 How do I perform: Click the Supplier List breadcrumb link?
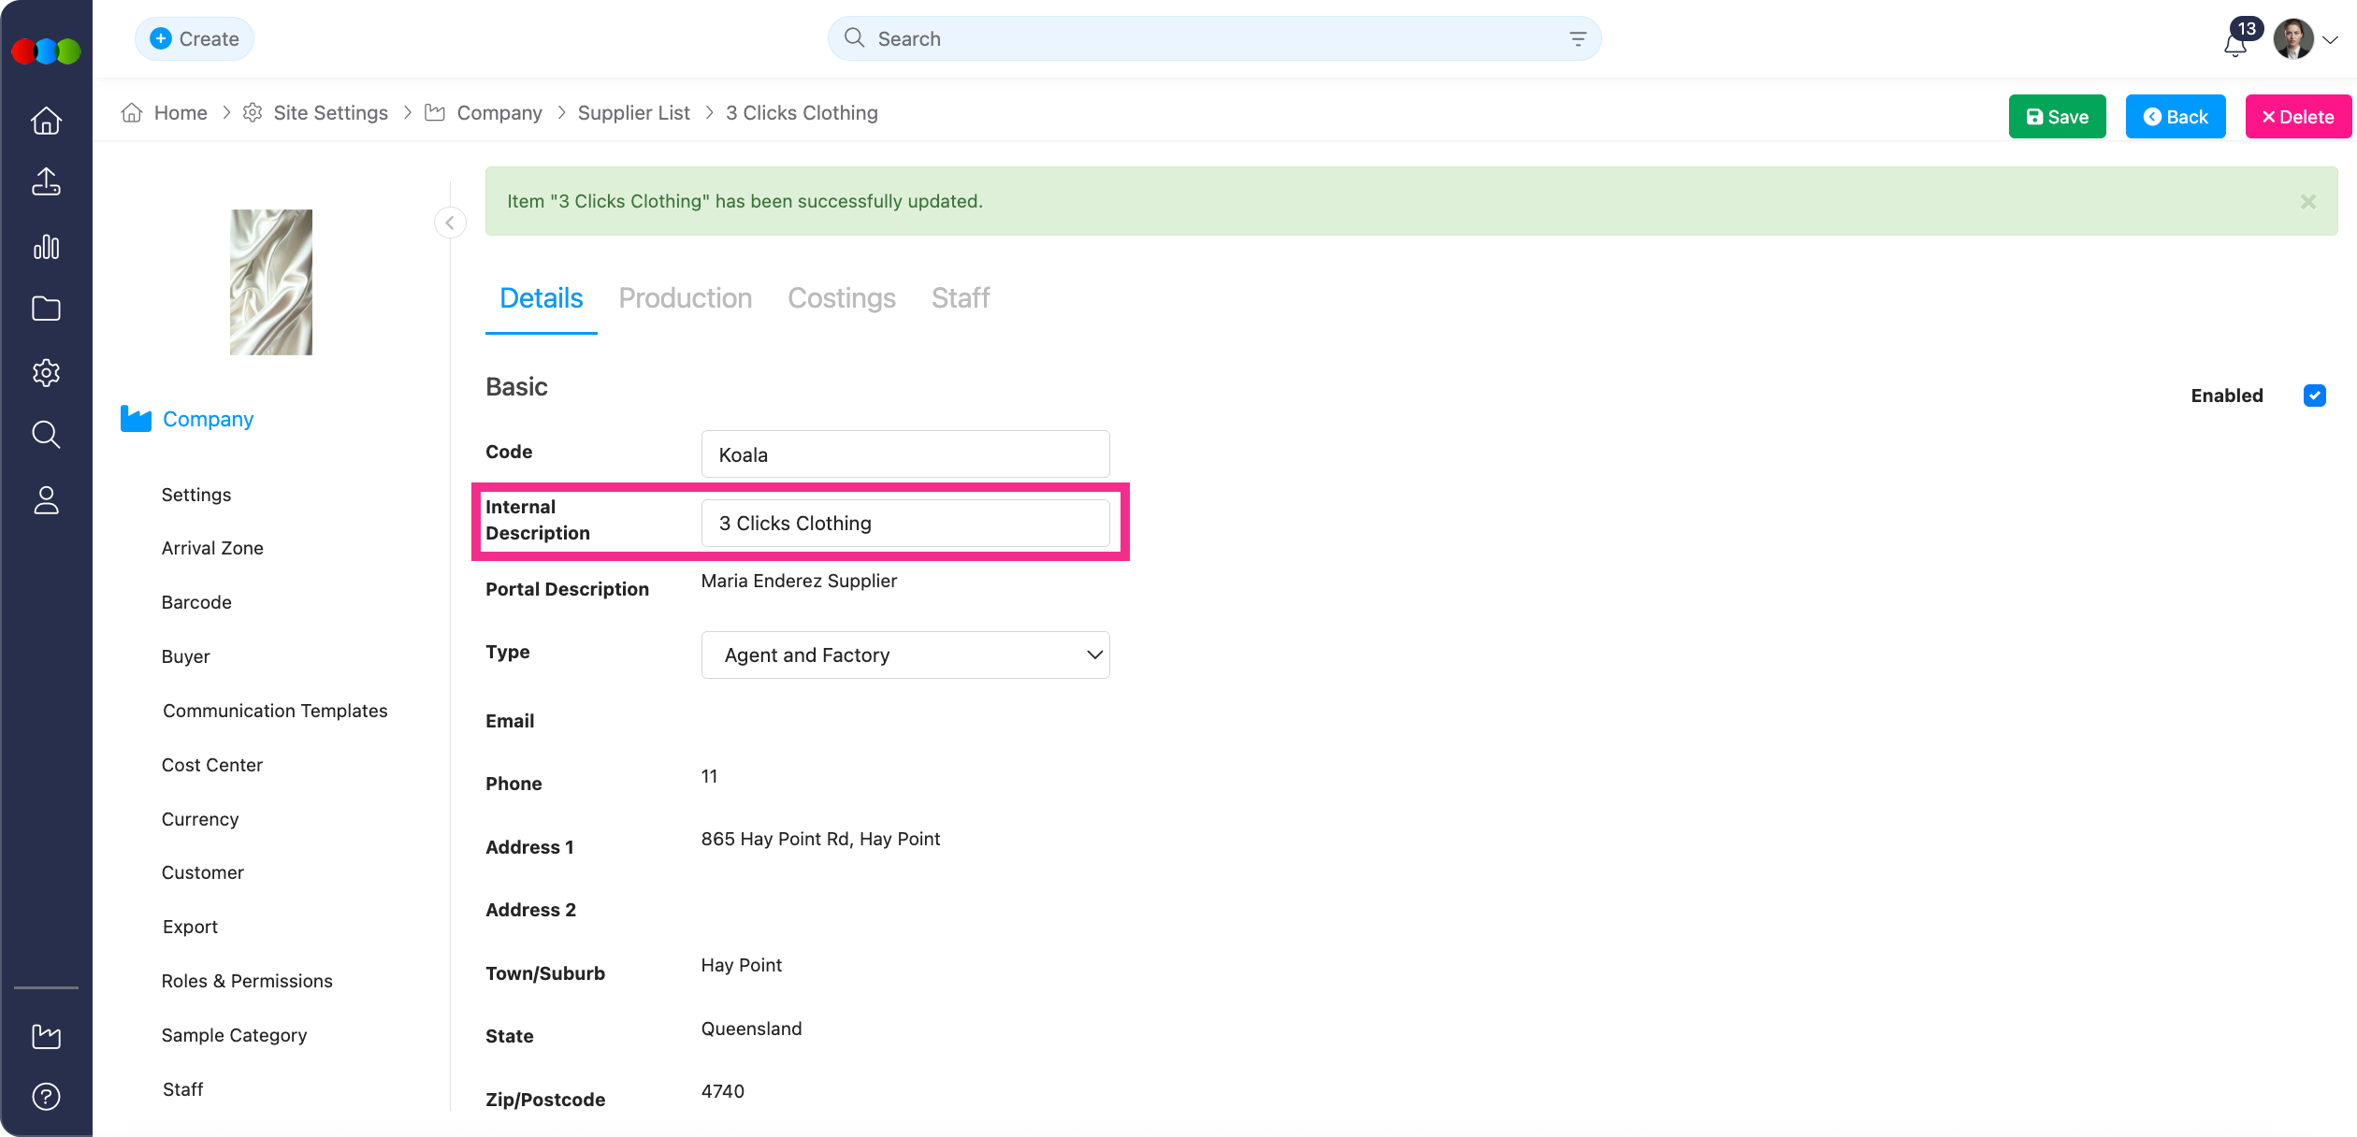coord(633,113)
